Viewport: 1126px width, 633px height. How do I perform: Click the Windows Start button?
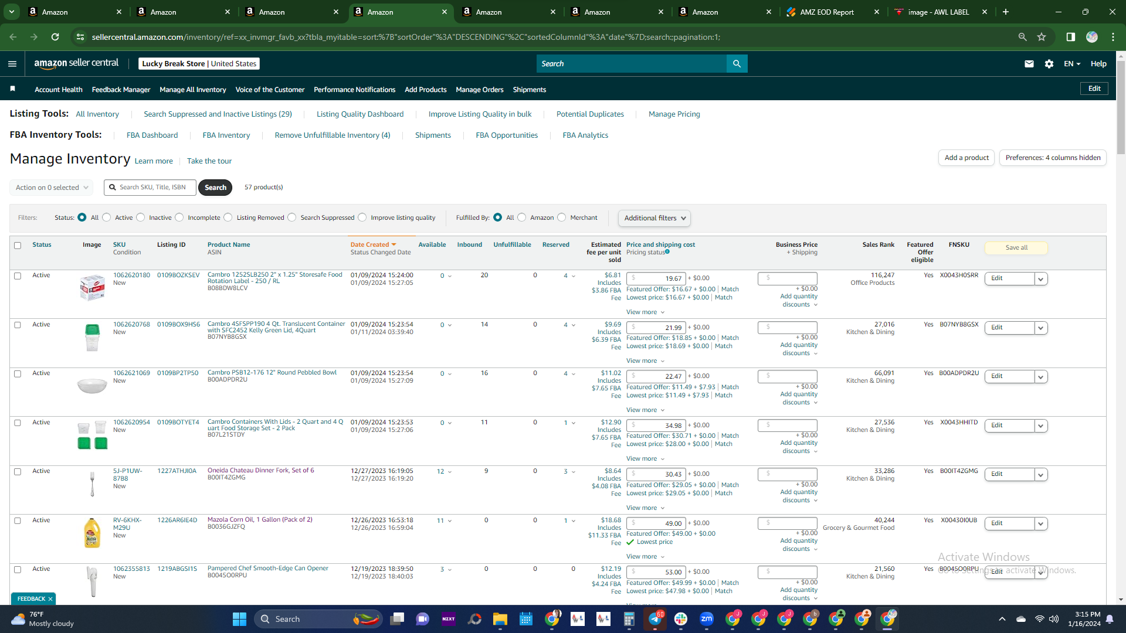pos(239,619)
